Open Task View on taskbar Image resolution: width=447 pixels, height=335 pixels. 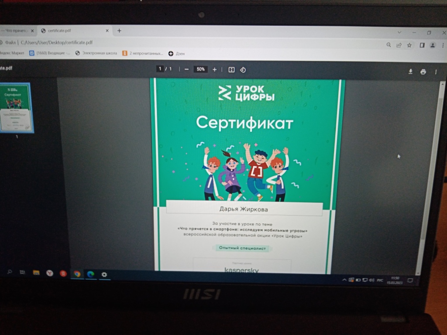(x=22, y=273)
